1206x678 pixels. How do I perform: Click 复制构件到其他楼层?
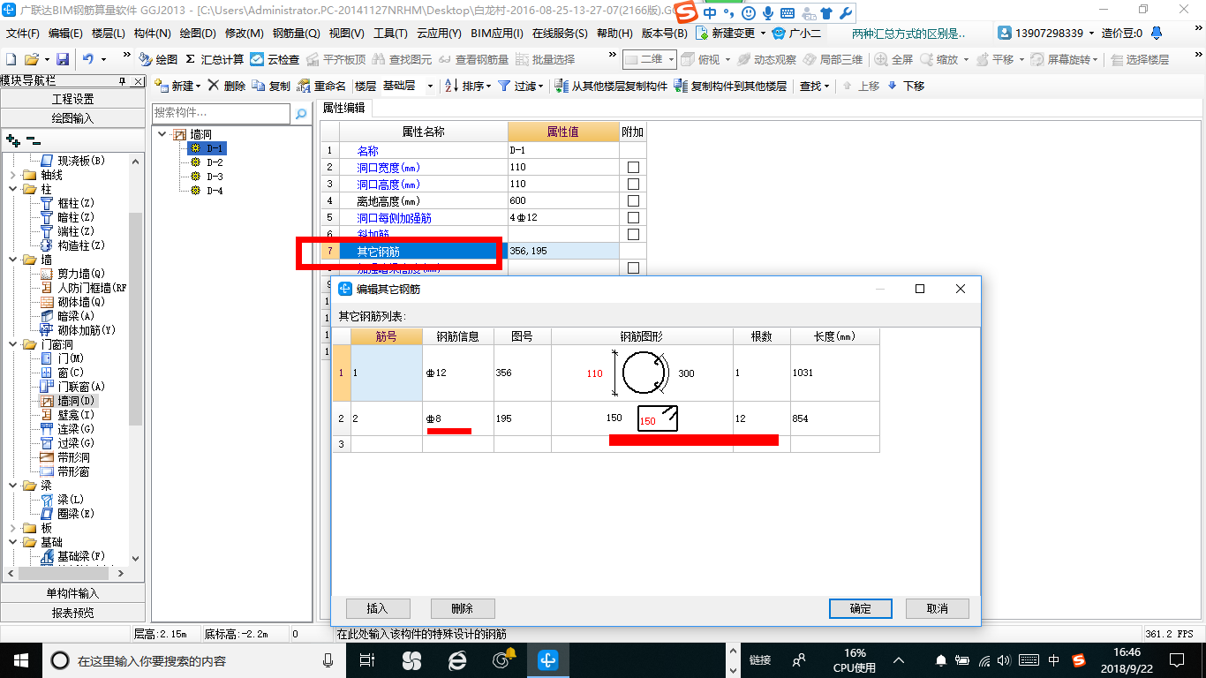(x=729, y=86)
